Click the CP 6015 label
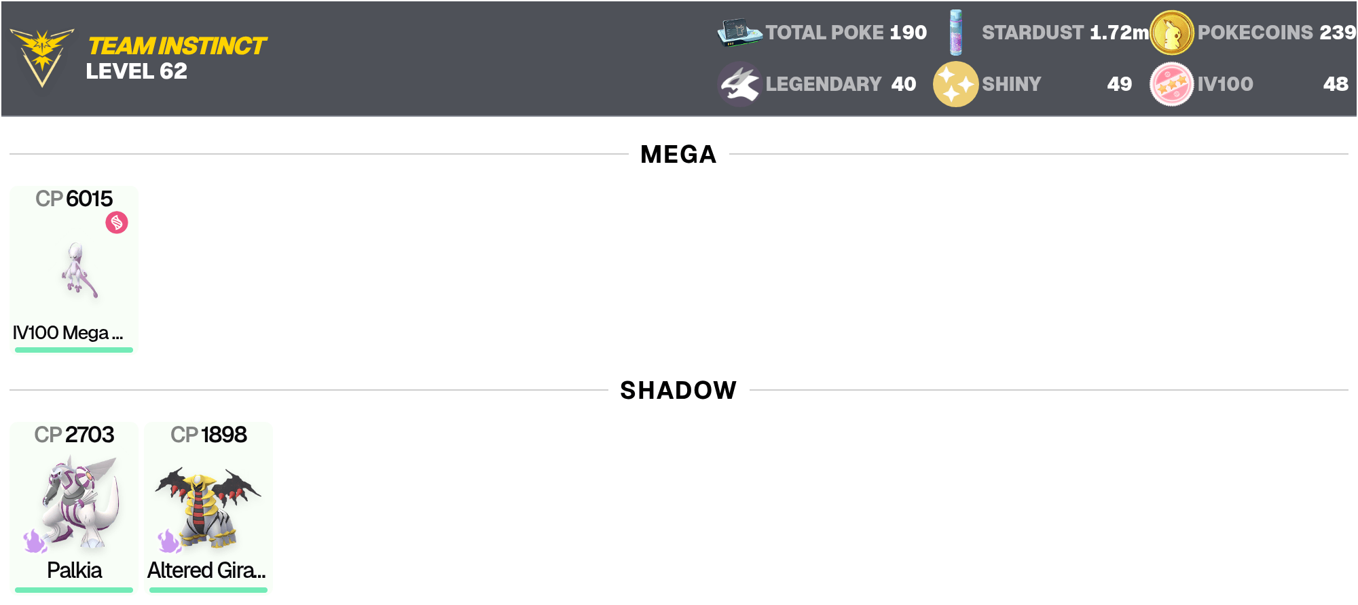 pyautogui.click(x=74, y=199)
